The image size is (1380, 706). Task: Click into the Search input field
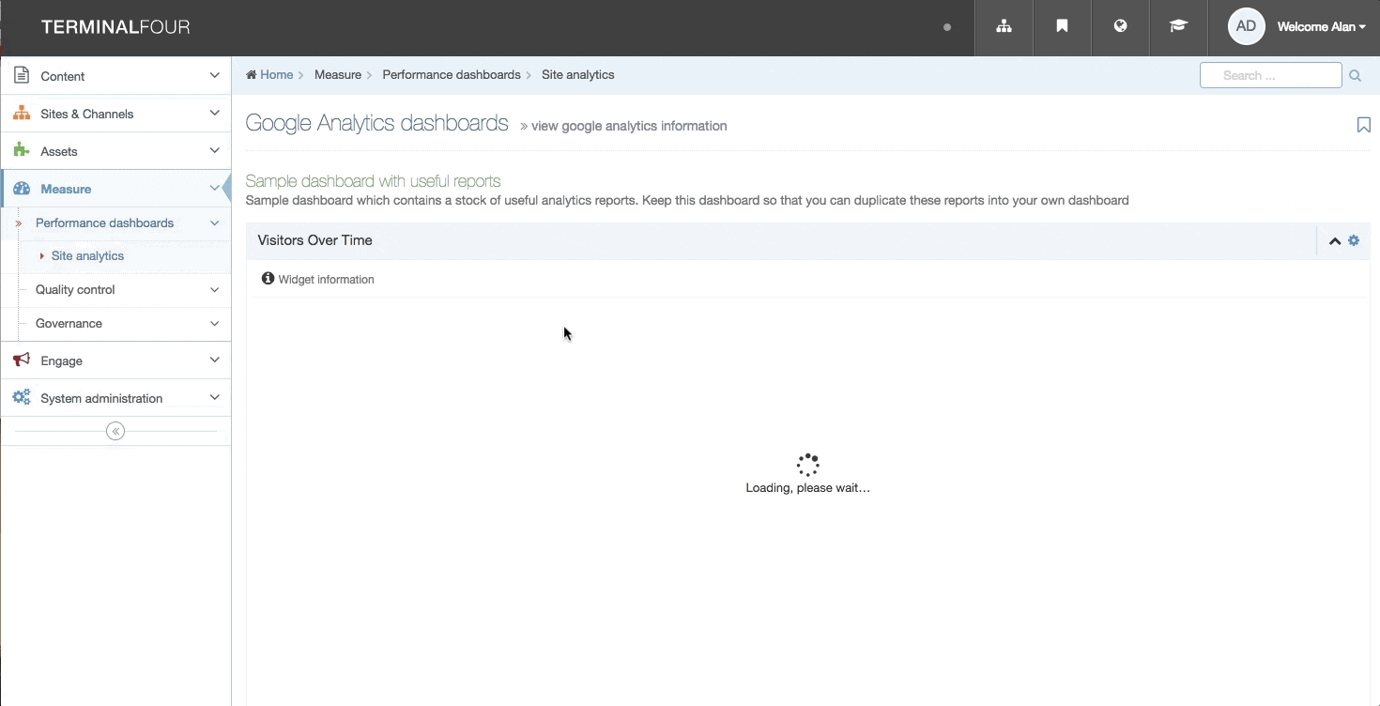click(1269, 76)
